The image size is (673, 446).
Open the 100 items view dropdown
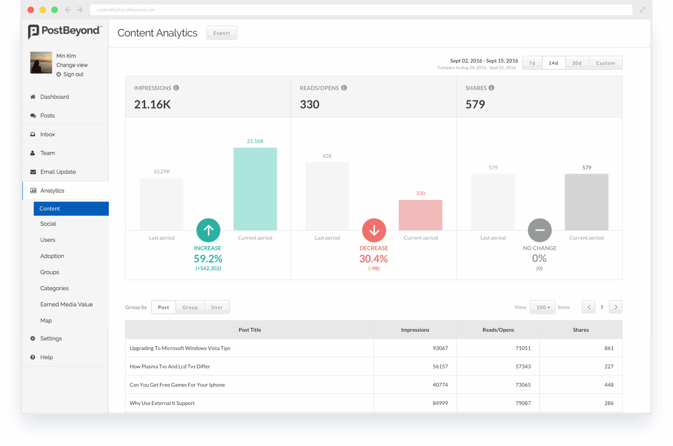(543, 307)
